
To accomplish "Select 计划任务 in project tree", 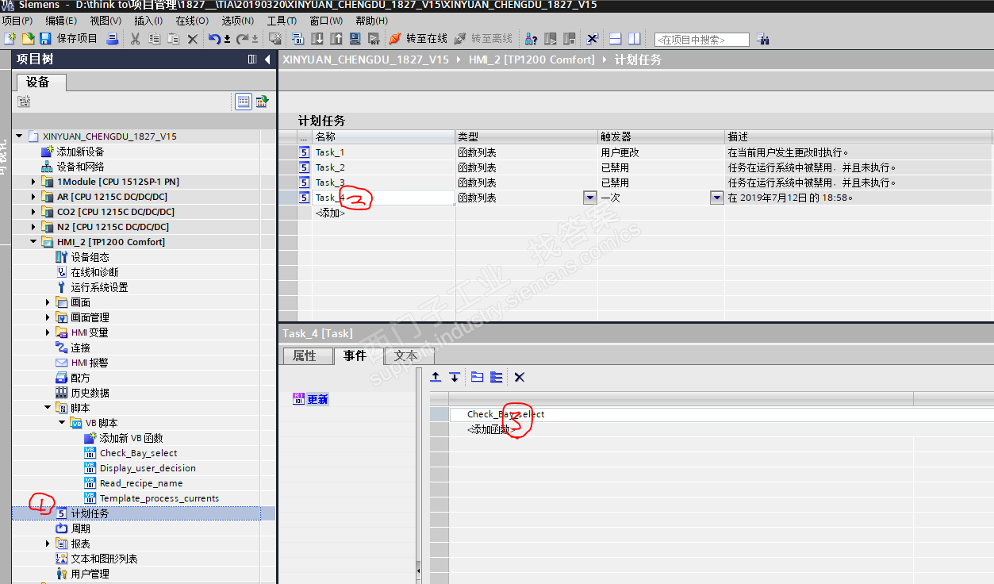I will [90, 513].
